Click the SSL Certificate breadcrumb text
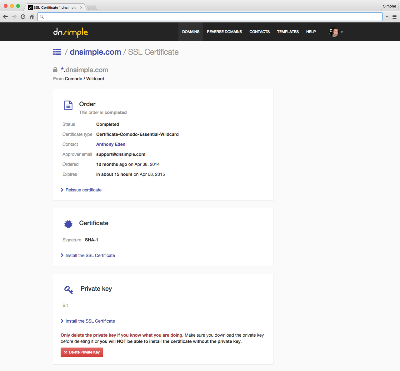 [x=153, y=52]
